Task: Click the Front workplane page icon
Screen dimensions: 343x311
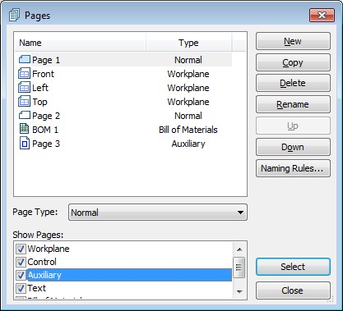Action: (24, 74)
